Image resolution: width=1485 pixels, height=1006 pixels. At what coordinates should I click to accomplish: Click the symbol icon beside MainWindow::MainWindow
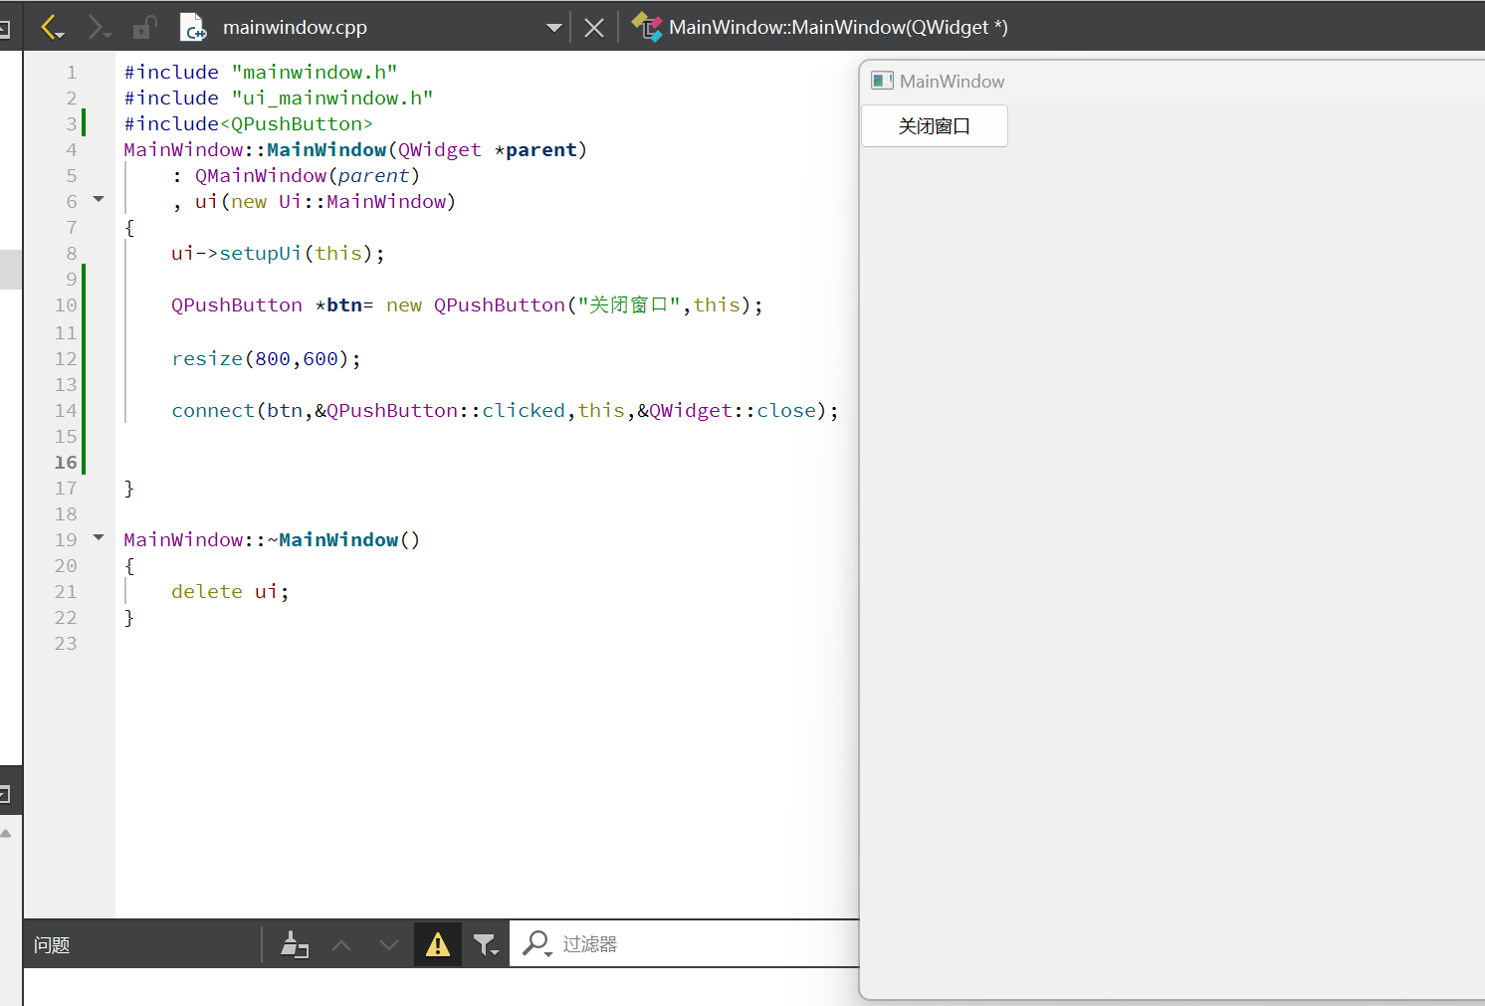pyautogui.click(x=647, y=27)
